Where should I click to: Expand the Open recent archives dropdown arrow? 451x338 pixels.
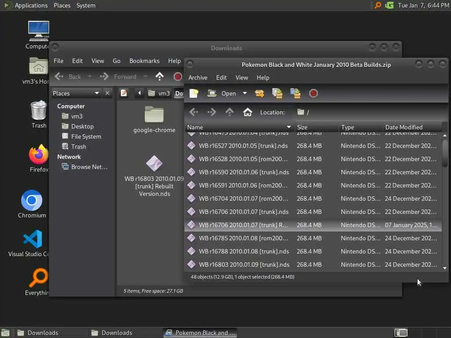pos(245,93)
